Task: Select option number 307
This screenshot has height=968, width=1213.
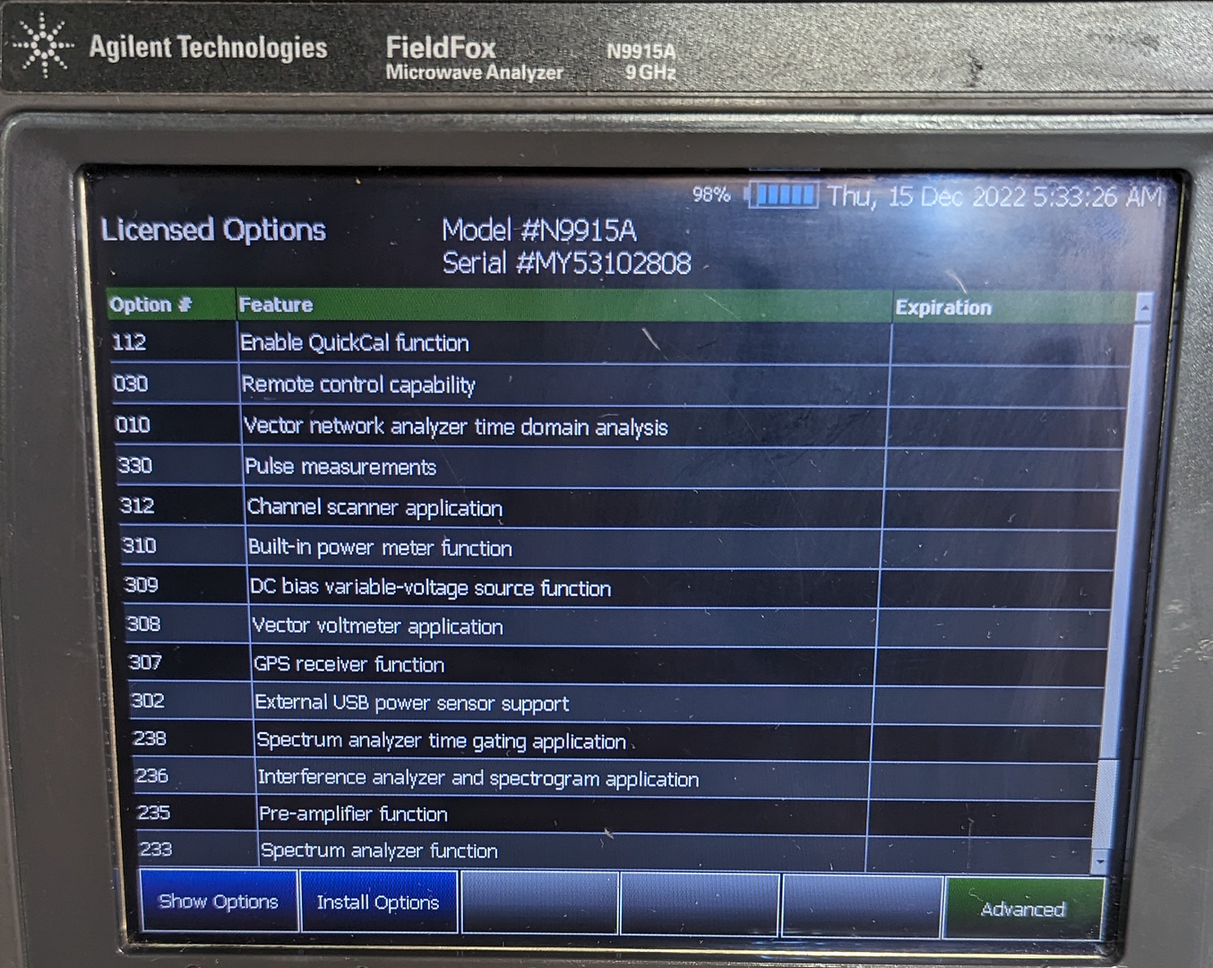Action: coord(145,662)
